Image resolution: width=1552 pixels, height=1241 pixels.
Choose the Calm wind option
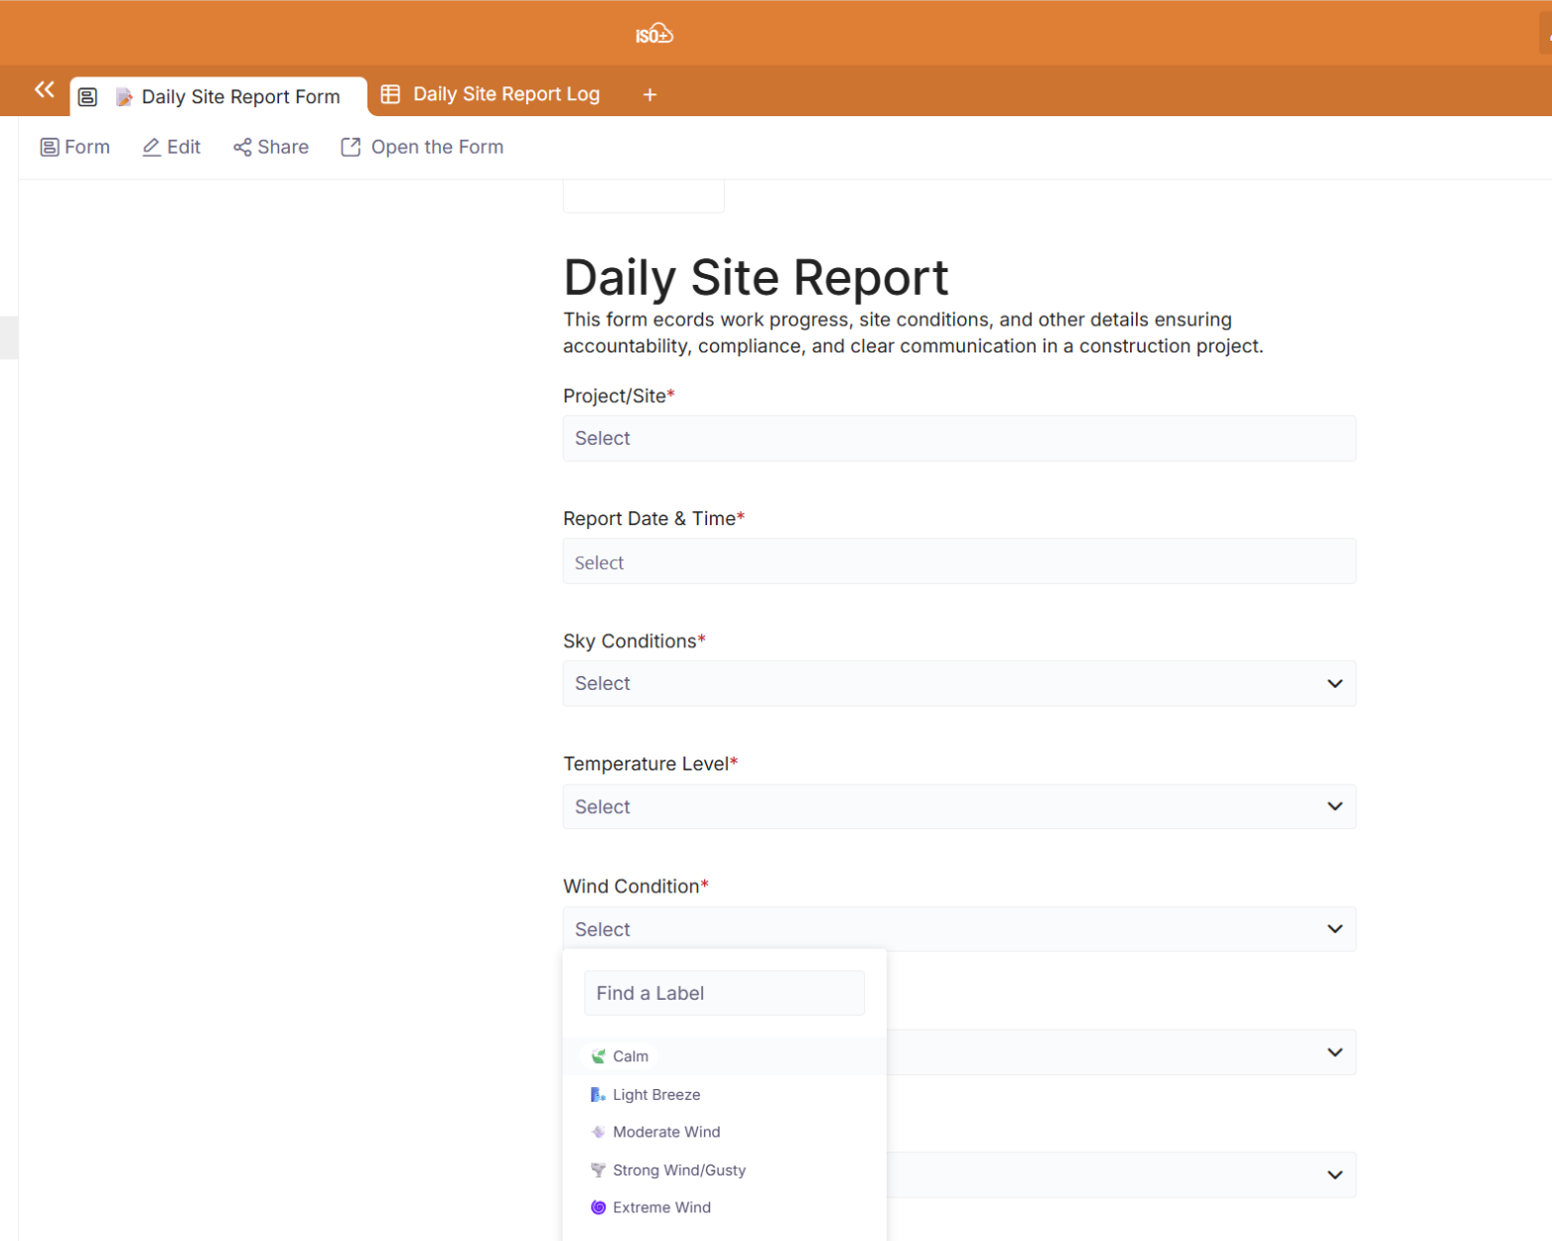click(631, 1056)
